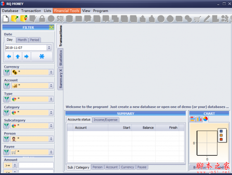Select the vertical bar chart icon
This screenshot has height=175, width=232.
(x=199, y=119)
